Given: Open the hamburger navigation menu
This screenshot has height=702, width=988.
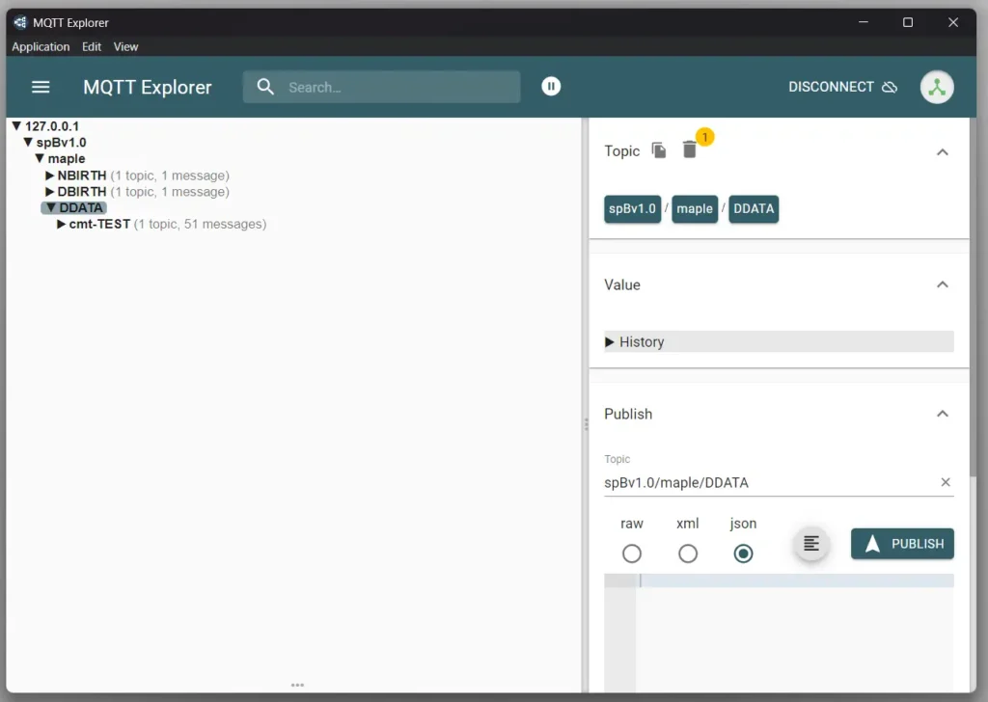Looking at the screenshot, I should coord(40,87).
